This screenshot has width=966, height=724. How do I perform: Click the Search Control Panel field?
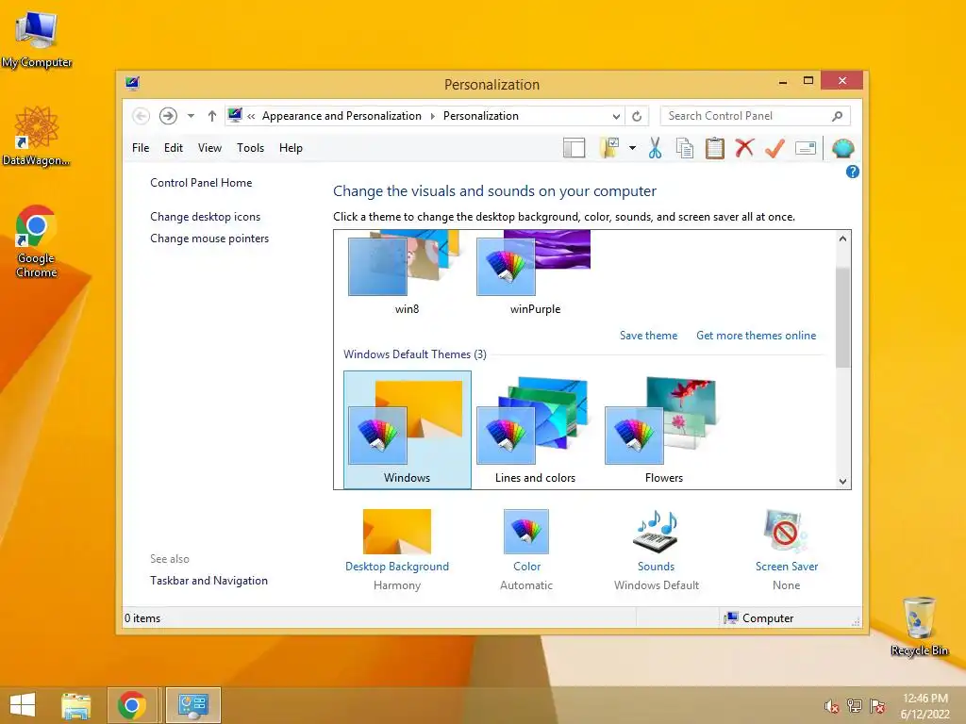(756, 116)
